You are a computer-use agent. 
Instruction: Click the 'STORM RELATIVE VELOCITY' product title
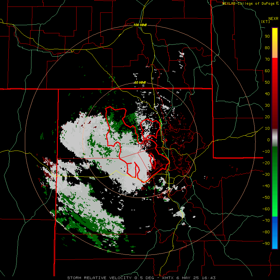pos(99,278)
